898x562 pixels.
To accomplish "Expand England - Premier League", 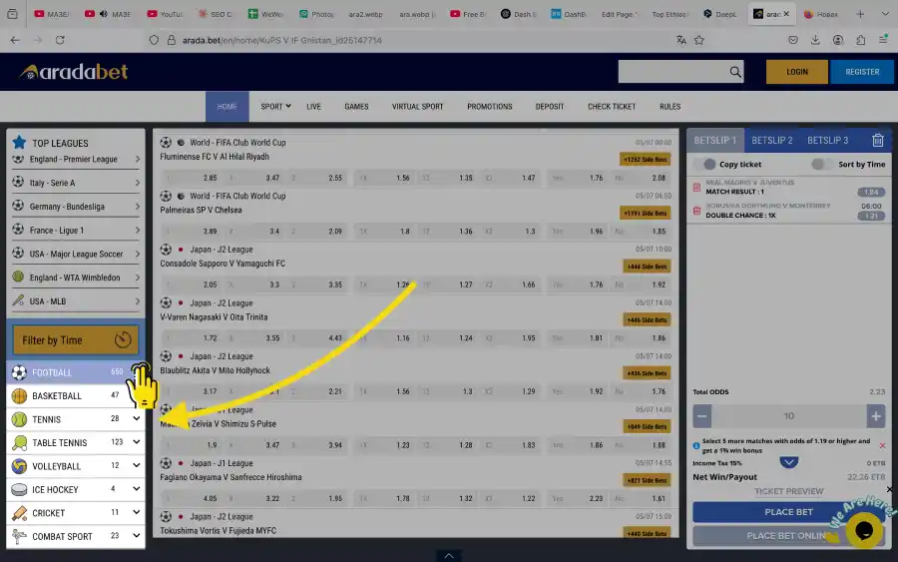I will (138, 160).
